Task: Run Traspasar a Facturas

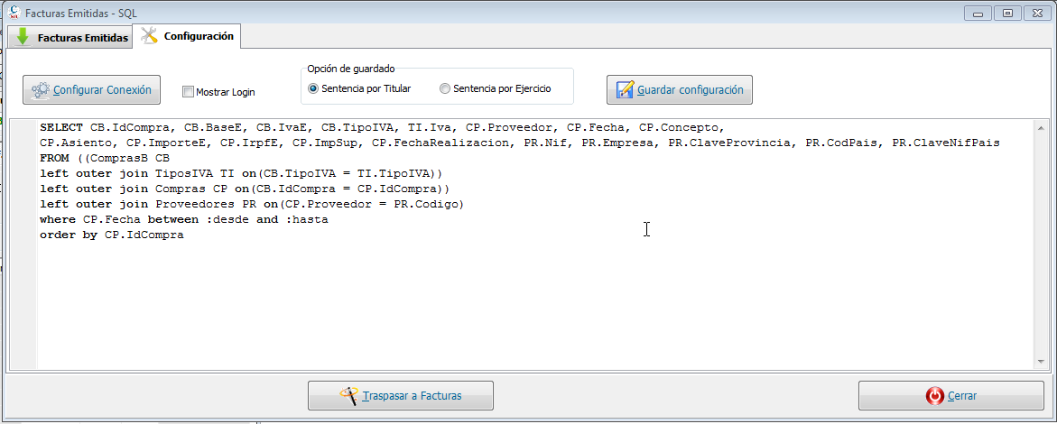Action: (401, 396)
